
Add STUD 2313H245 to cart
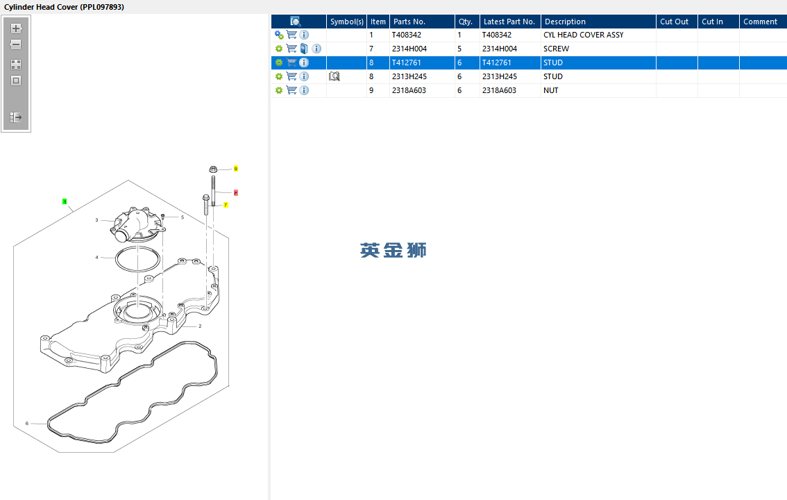(x=291, y=76)
